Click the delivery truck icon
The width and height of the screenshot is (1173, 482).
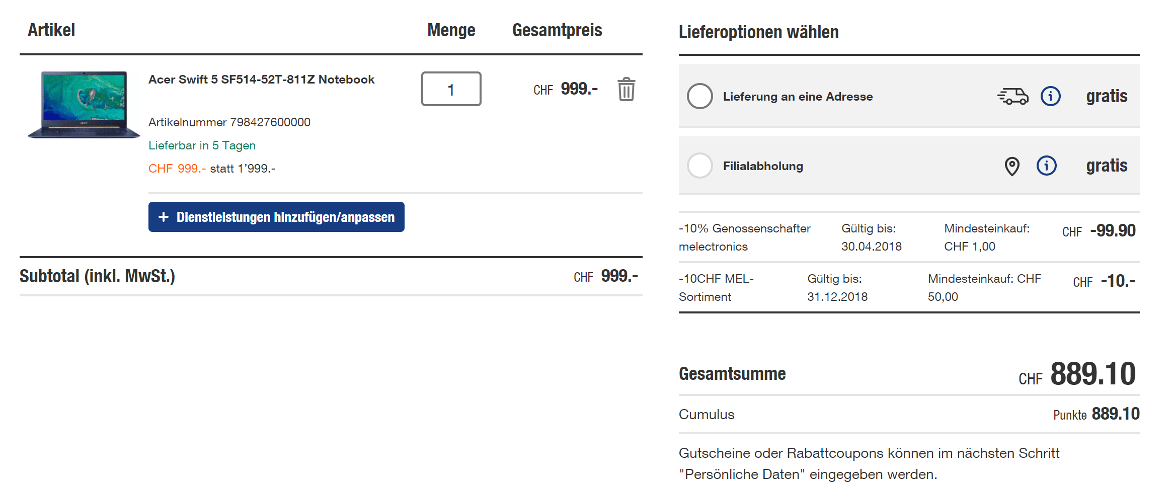[x=1012, y=96]
